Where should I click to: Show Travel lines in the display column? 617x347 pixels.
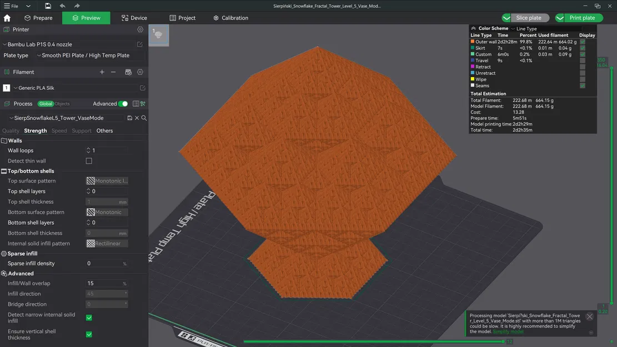[582, 61]
